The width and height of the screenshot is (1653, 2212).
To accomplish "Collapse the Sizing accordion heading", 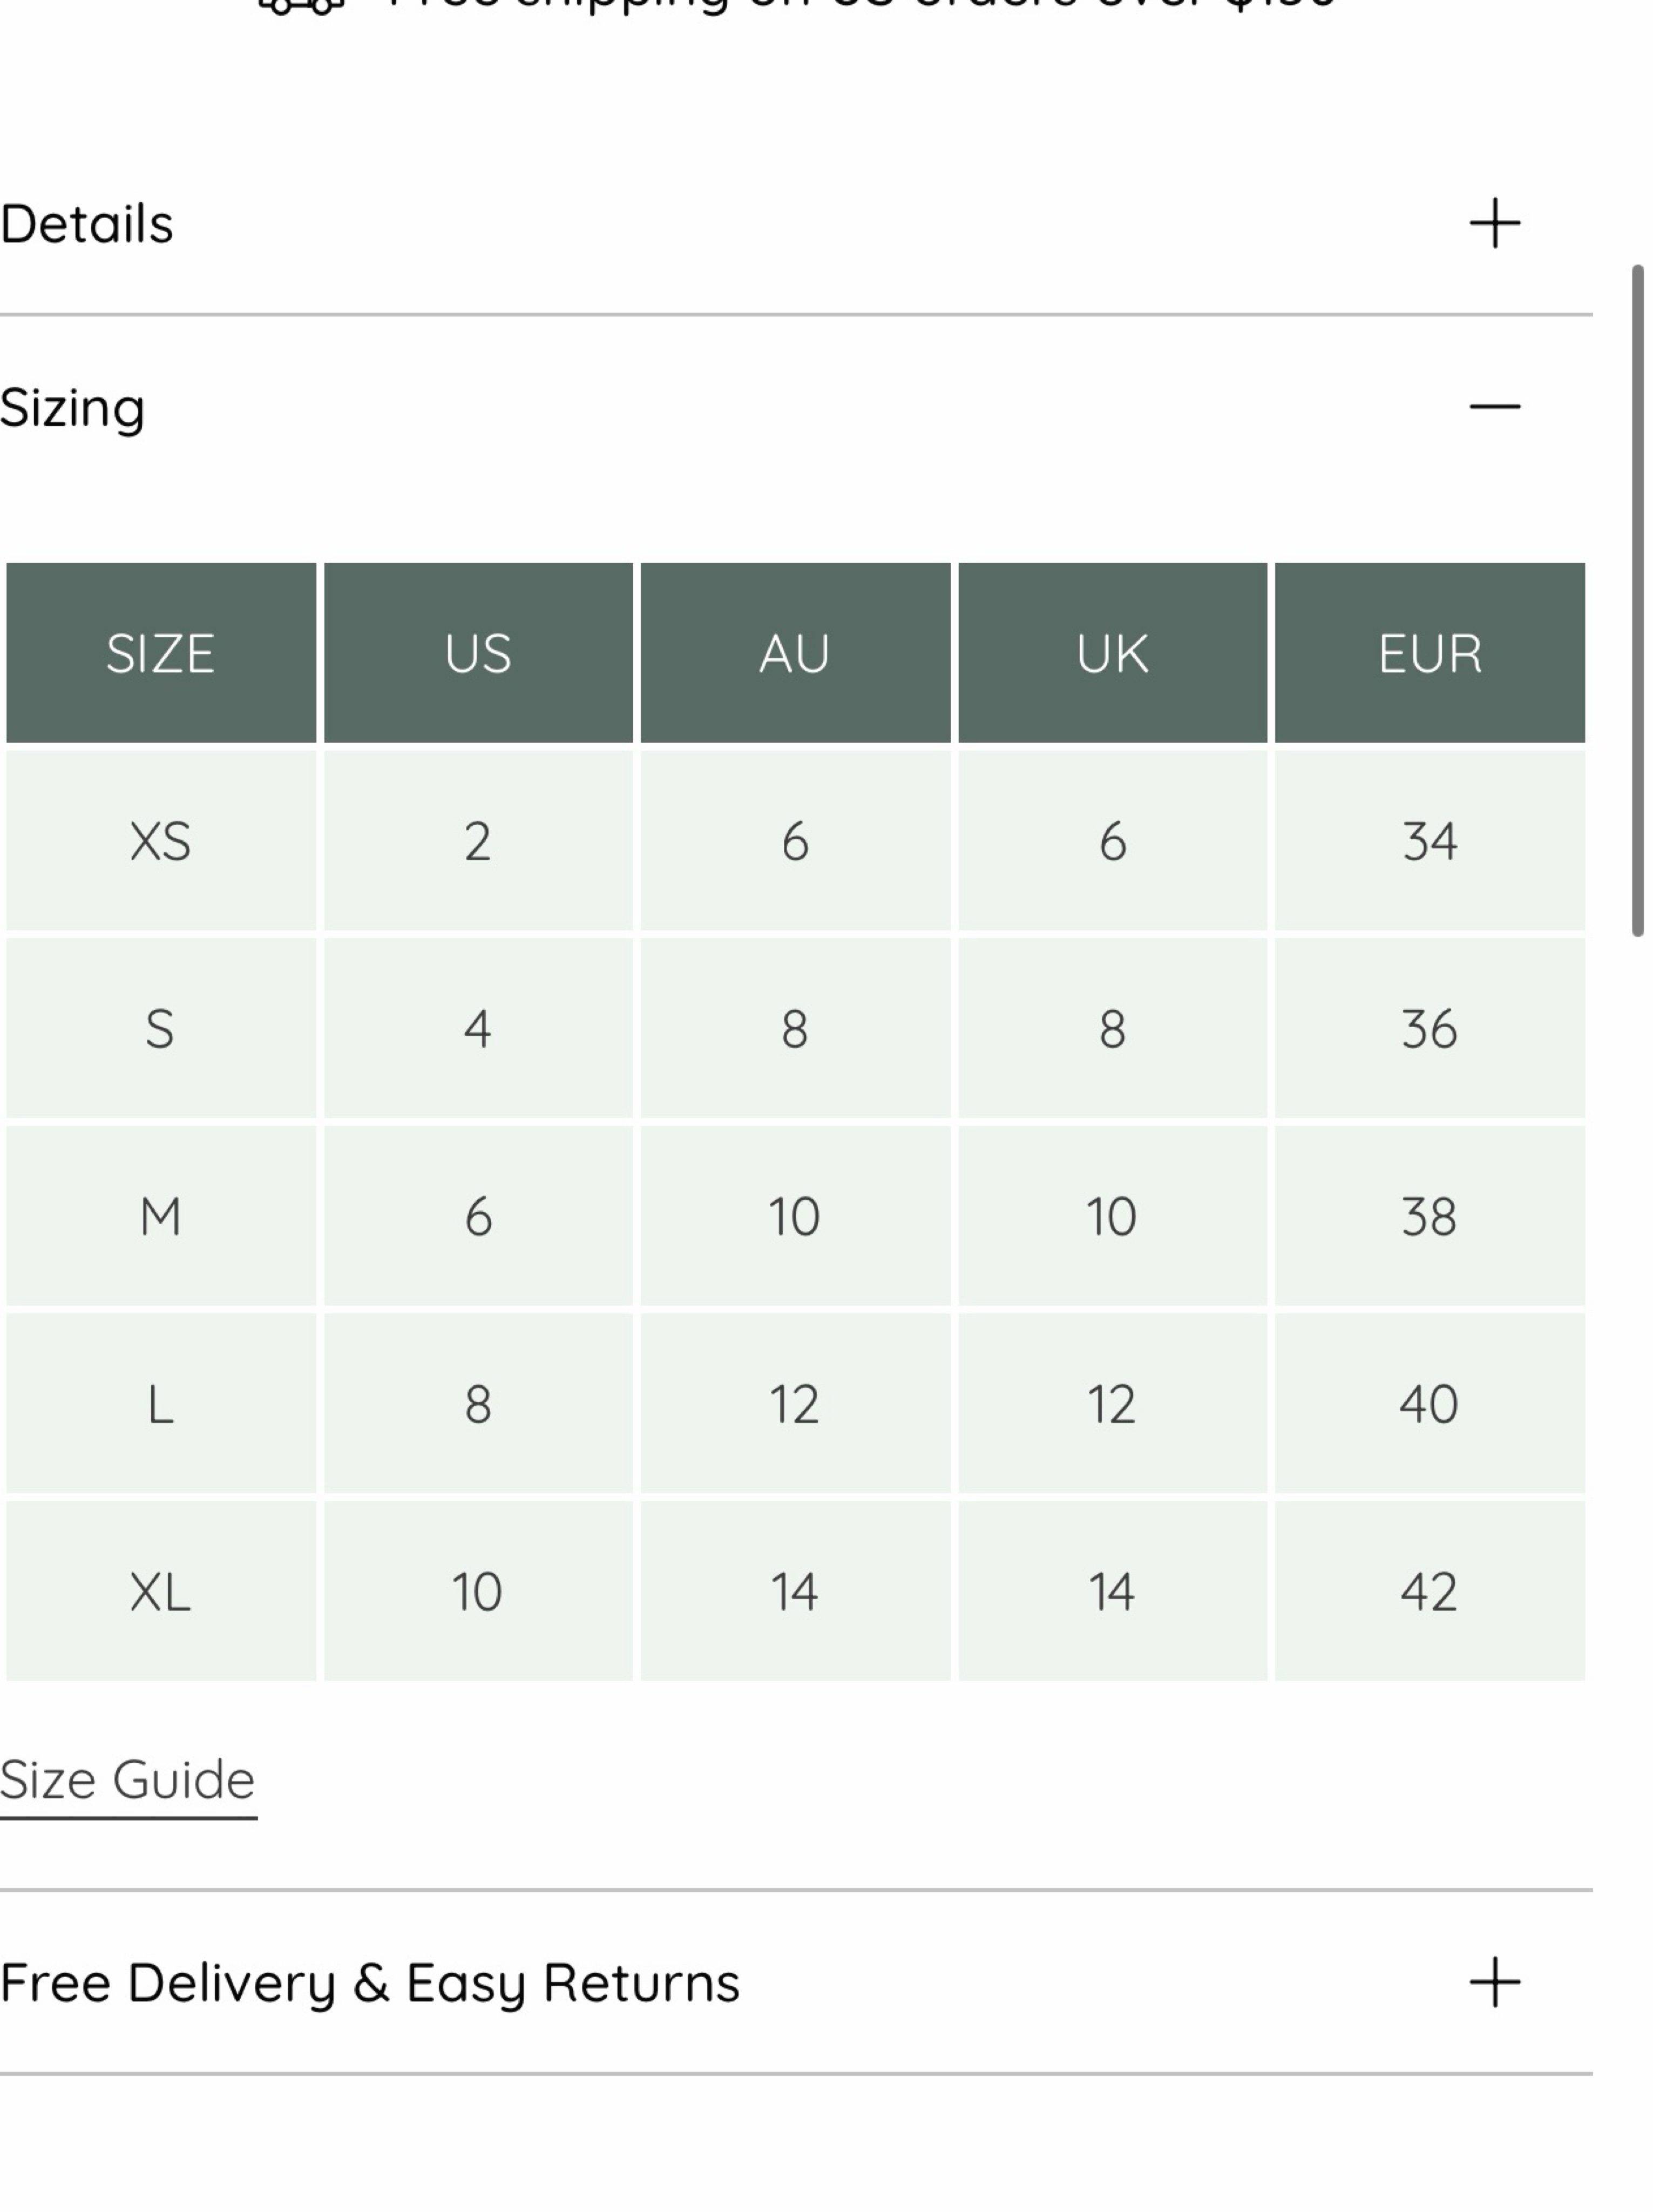I will coord(72,408).
